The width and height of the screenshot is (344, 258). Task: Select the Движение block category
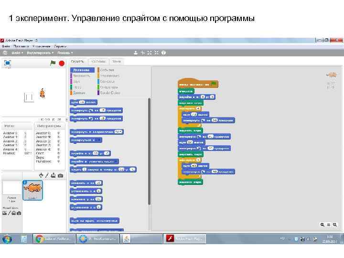tap(82, 70)
